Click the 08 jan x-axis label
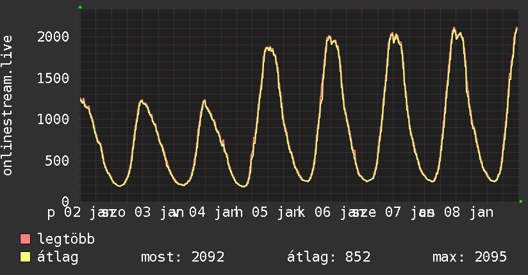 (469, 212)
